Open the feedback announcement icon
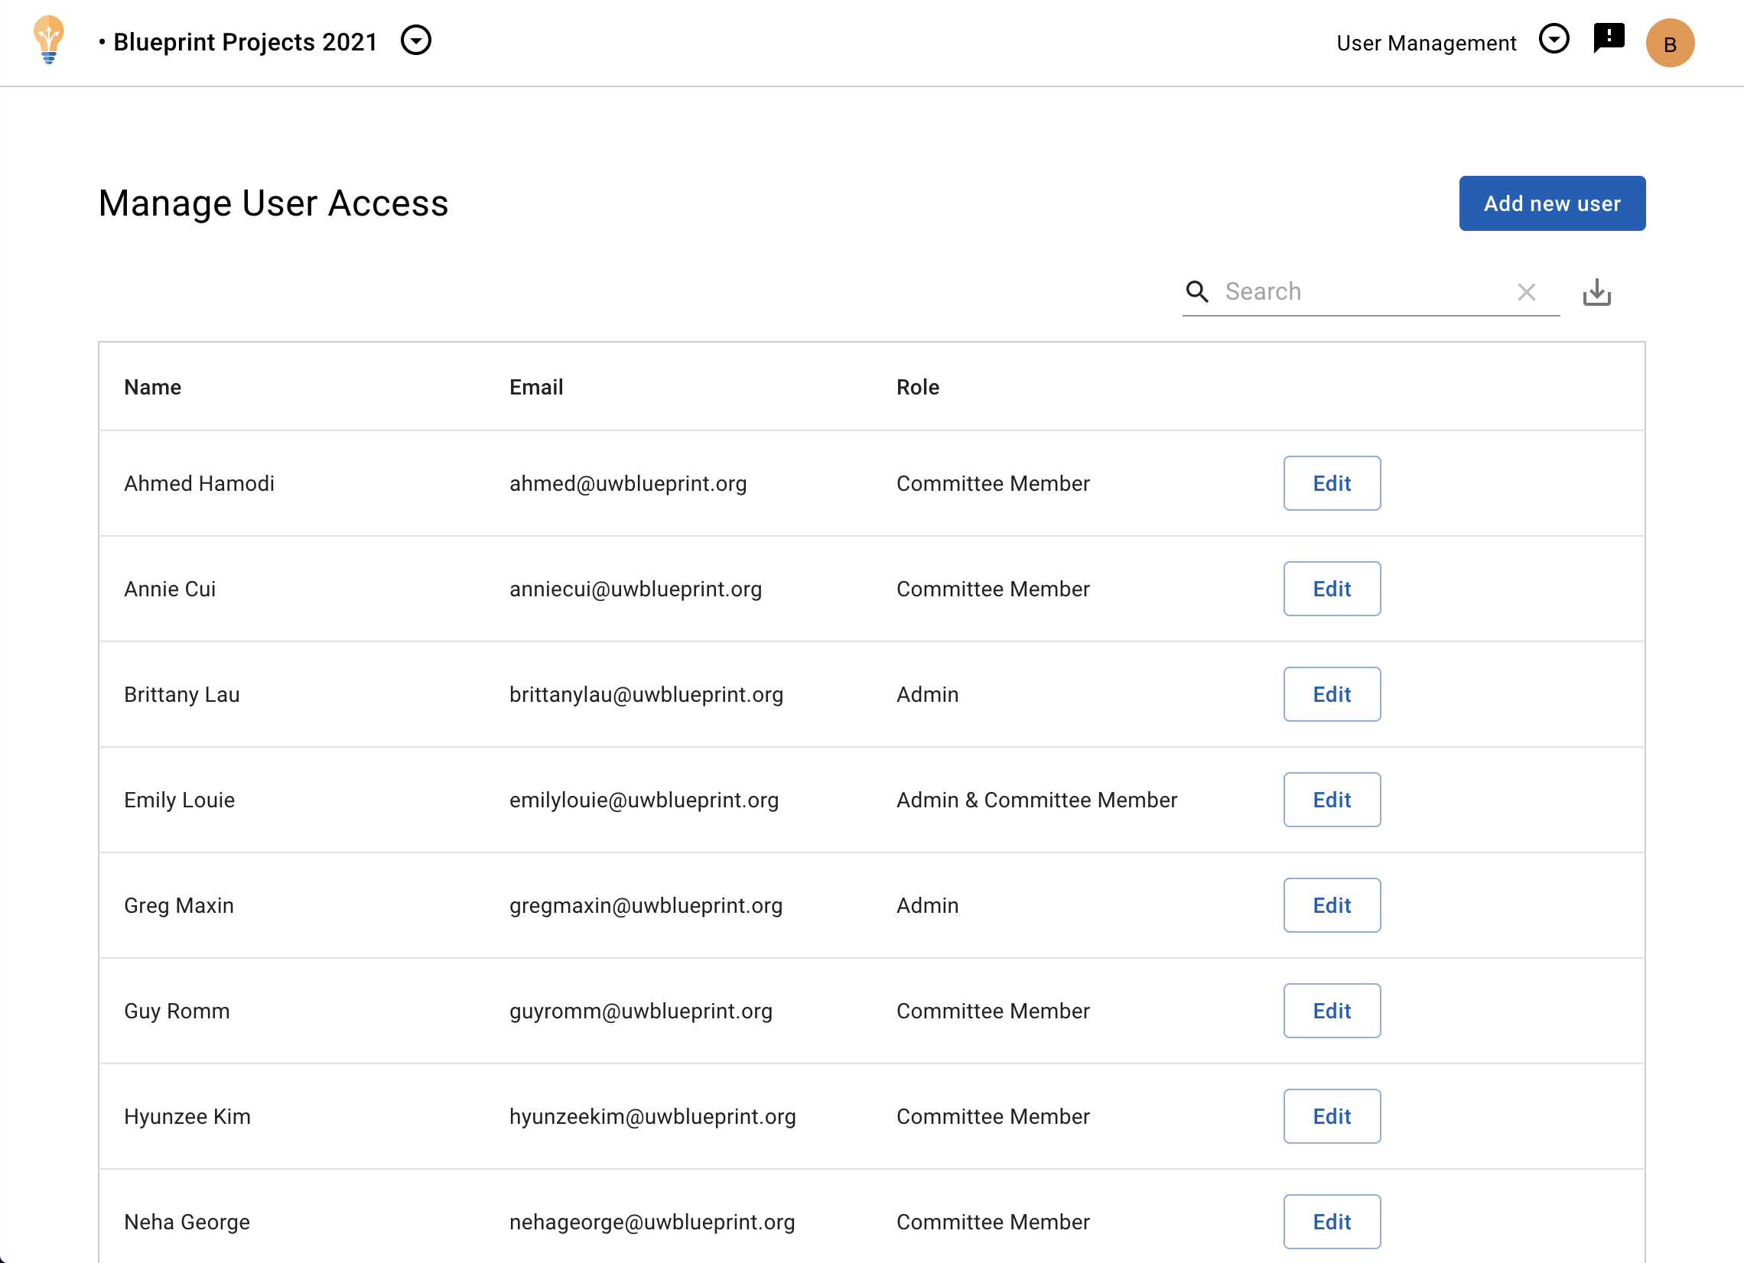 [x=1608, y=37]
